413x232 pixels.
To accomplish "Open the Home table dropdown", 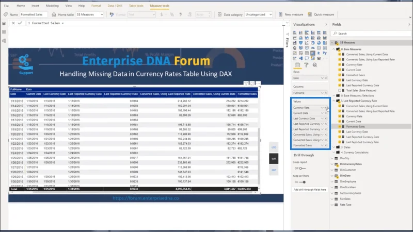I will pyautogui.click(x=90, y=15).
